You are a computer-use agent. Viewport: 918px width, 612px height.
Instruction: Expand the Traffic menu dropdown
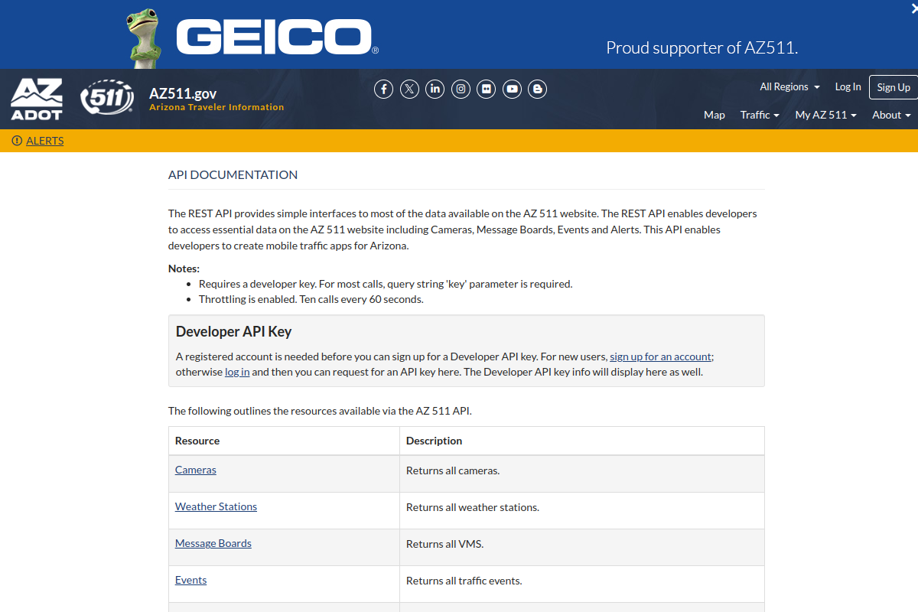[x=760, y=116]
